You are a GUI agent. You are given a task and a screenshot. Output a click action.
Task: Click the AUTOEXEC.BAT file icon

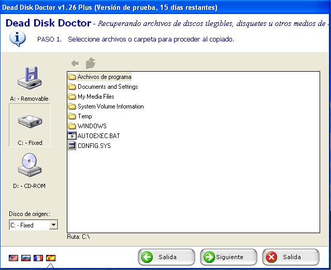(x=72, y=136)
